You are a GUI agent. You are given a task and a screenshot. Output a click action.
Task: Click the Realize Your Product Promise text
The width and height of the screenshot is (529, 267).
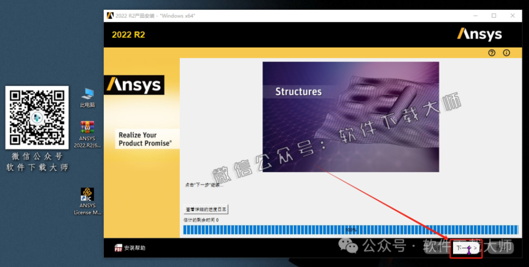145,139
